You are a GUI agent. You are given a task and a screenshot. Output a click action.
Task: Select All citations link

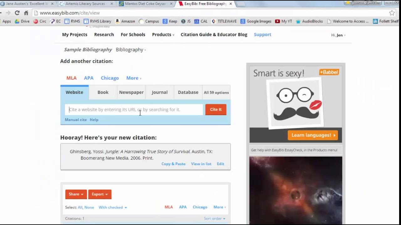coord(80,207)
